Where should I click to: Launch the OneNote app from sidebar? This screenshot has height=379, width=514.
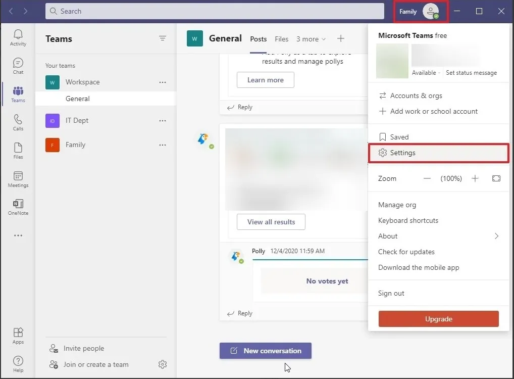pyautogui.click(x=18, y=207)
